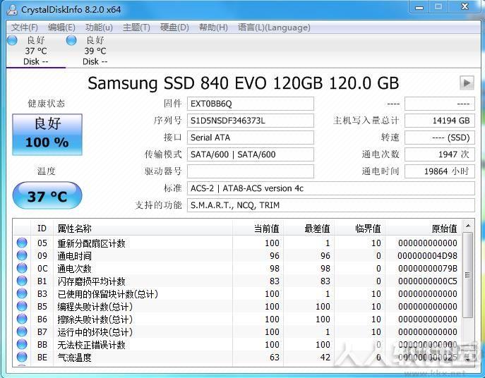485x378 pixels.
Task: Select the second disk tab showing 39 °C
Action: pos(95,50)
